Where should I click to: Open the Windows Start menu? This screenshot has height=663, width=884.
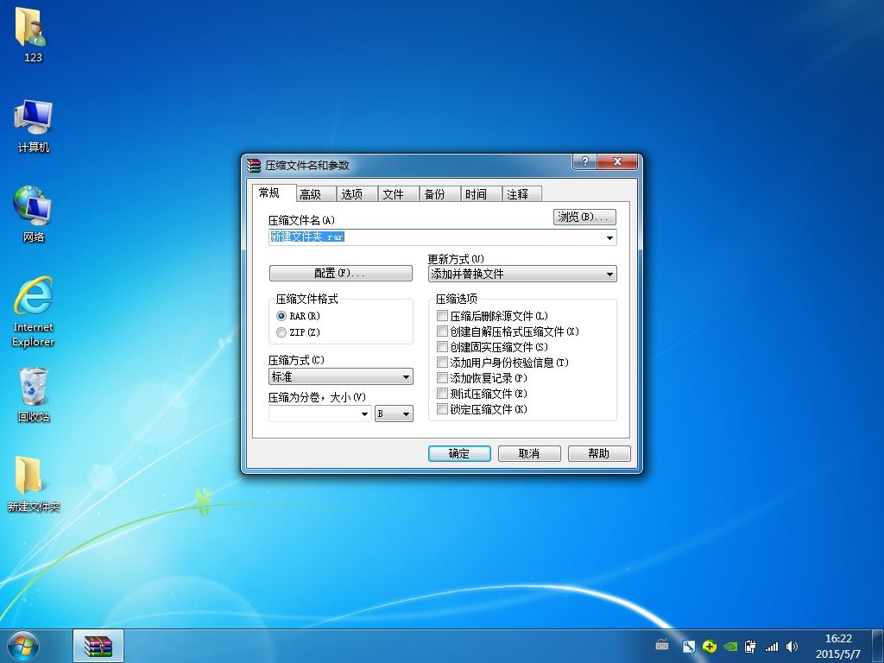click(x=23, y=646)
